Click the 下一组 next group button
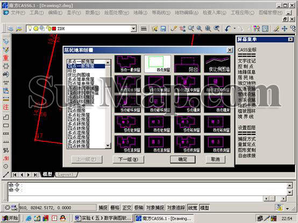The height and width of the screenshot is (223, 298). coord(128,160)
